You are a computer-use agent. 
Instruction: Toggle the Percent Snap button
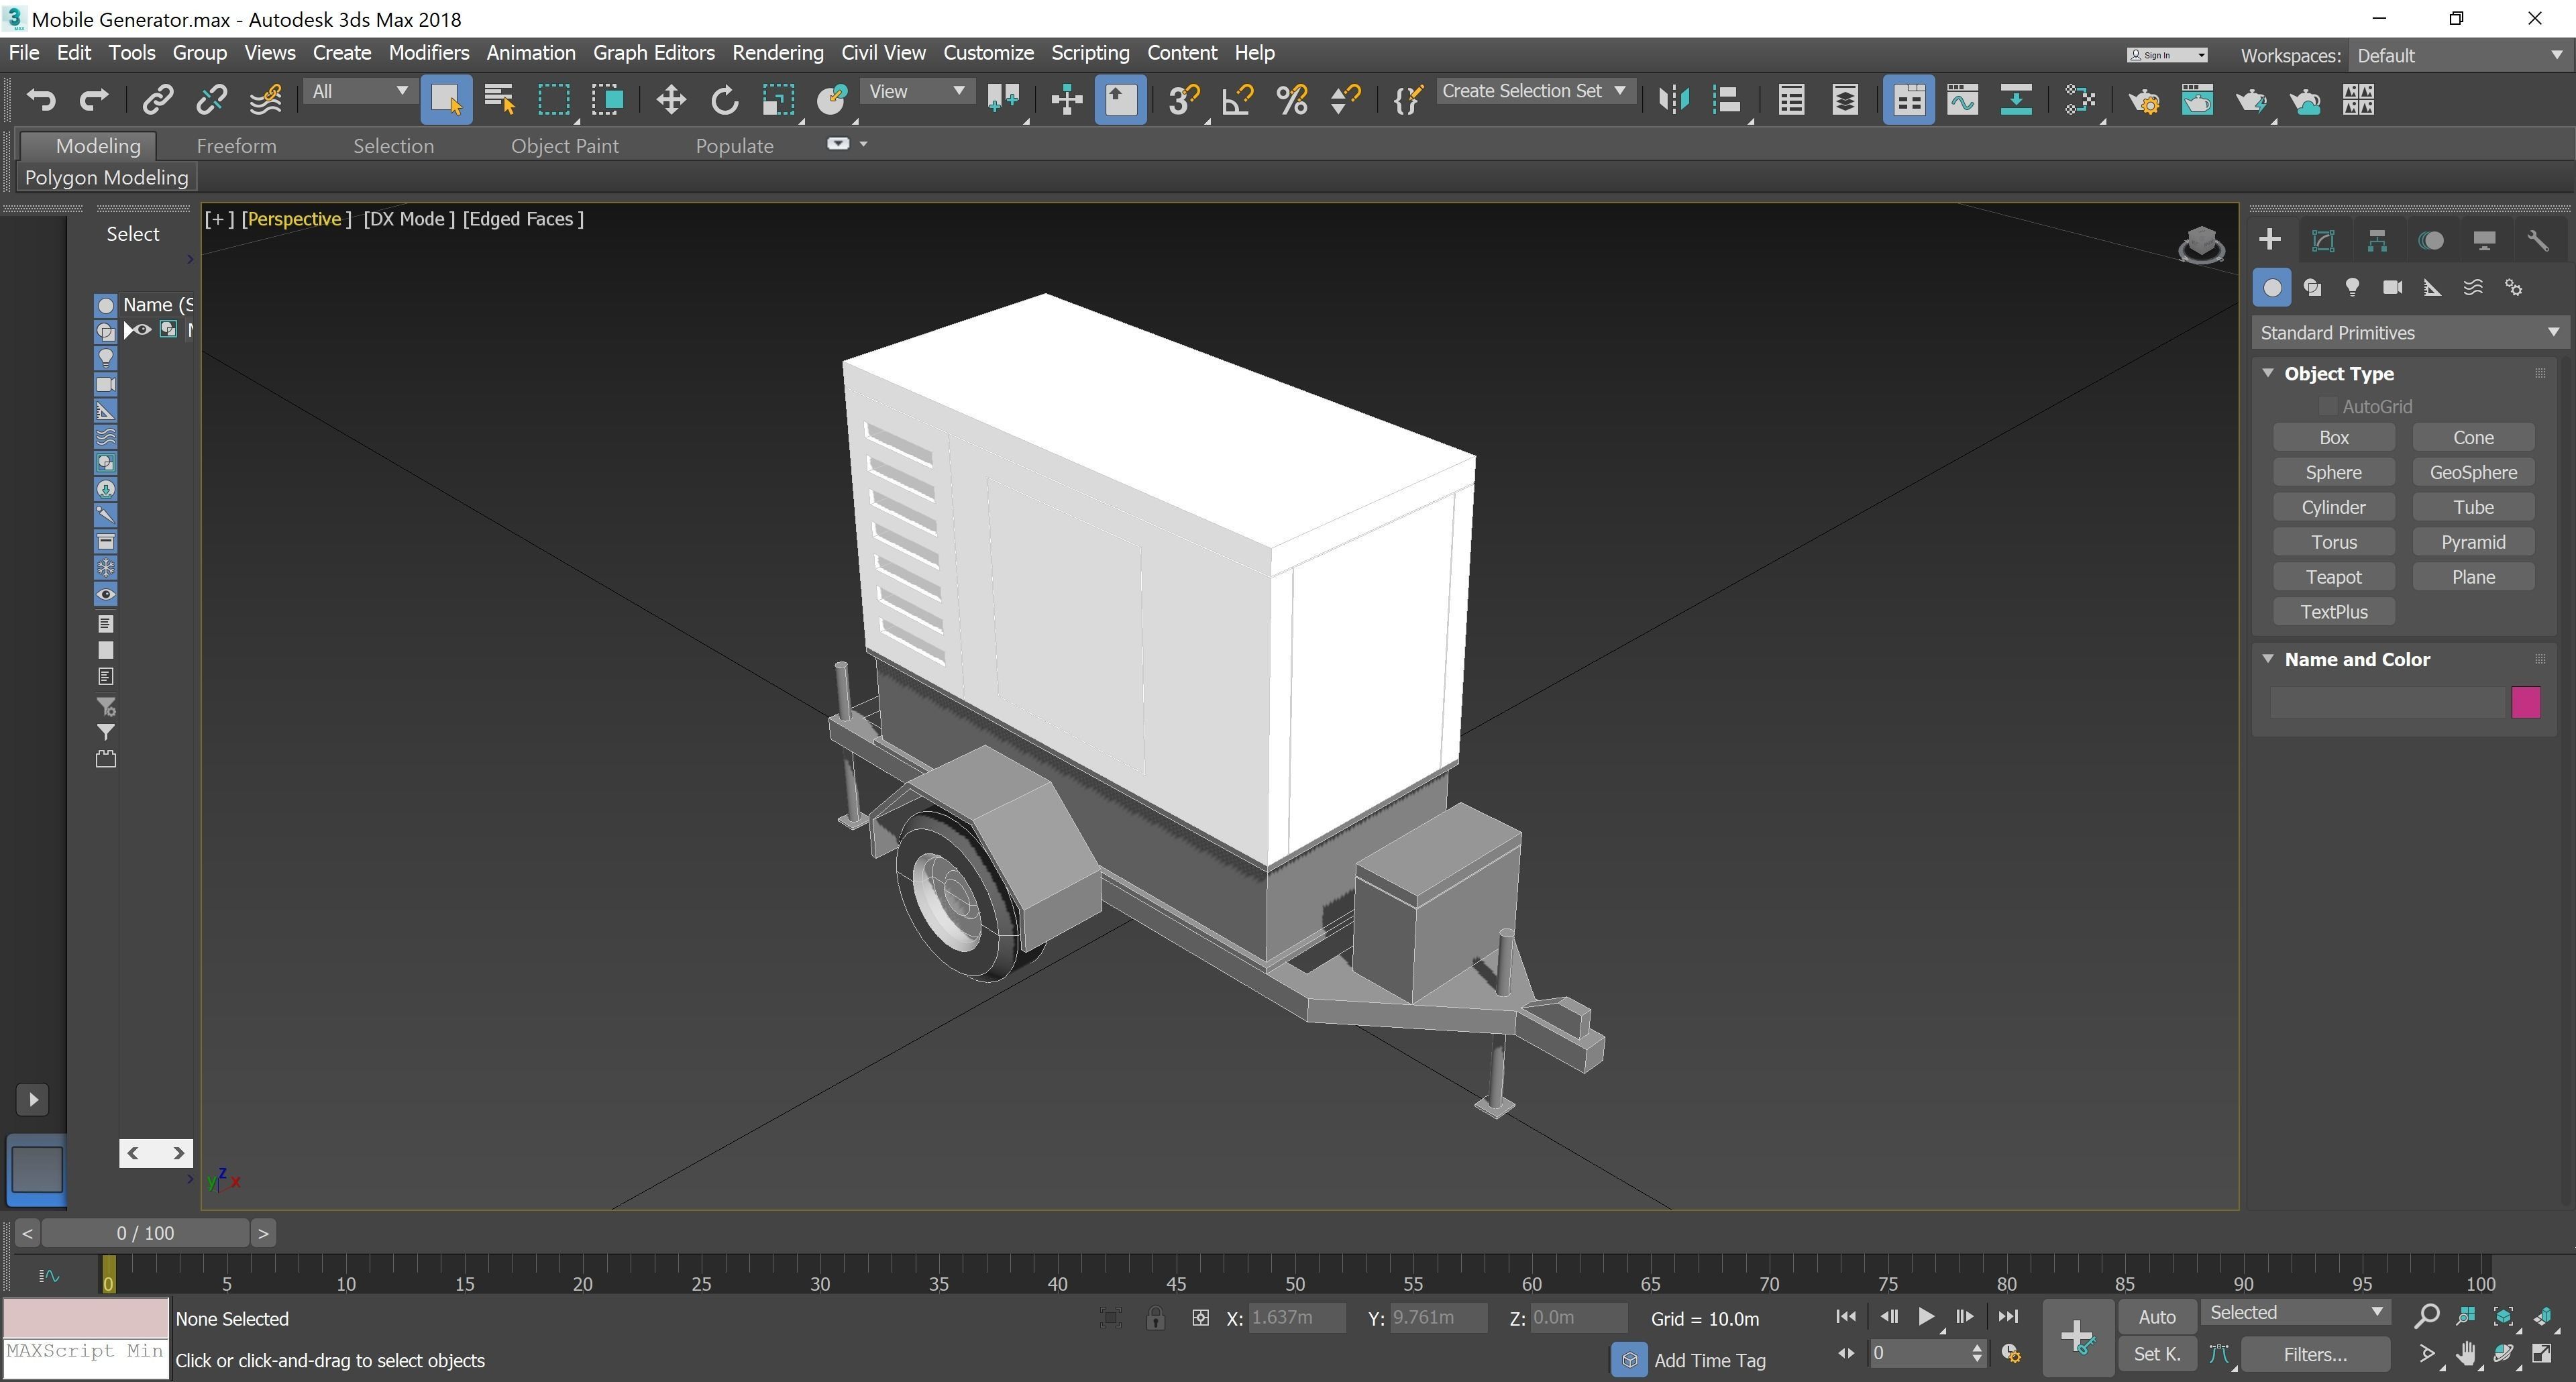1292,99
